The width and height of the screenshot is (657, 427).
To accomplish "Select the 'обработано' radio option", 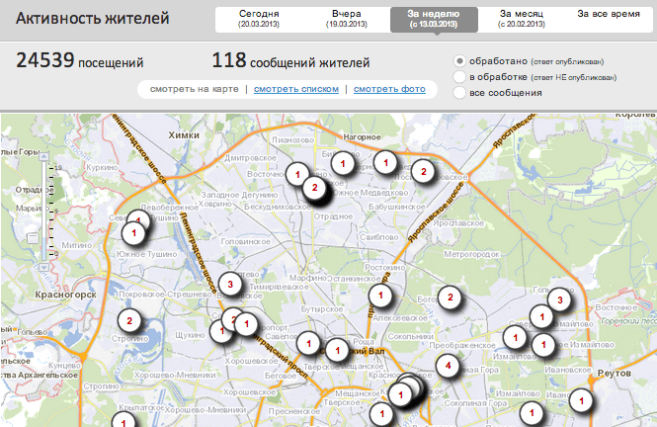I will pyautogui.click(x=459, y=61).
